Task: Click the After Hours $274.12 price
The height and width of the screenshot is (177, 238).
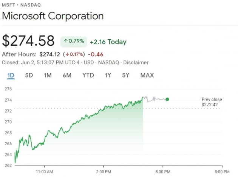Action: [49, 54]
